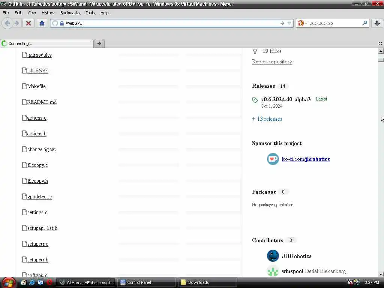Go back to the previous page
Image resolution: width=384 pixels, height=288 pixels.
[7, 23]
